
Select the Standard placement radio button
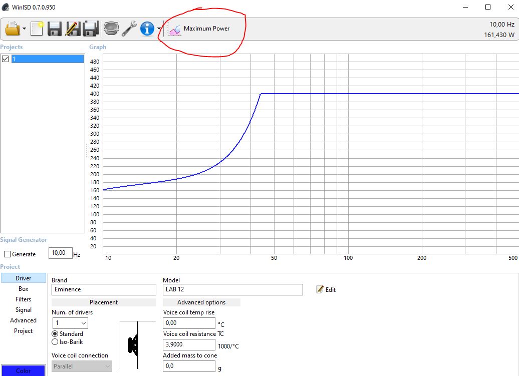pyautogui.click(x=55, y=333)
